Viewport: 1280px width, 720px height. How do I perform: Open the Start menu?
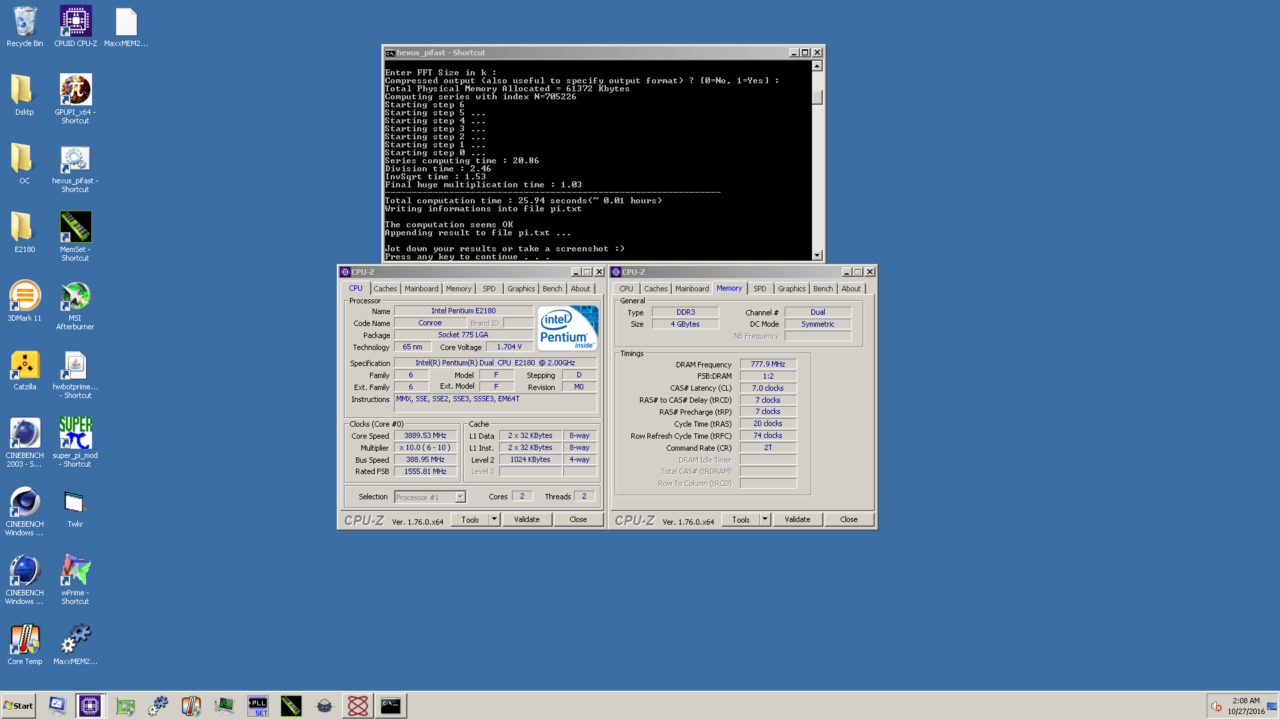[x=19, y=705]
